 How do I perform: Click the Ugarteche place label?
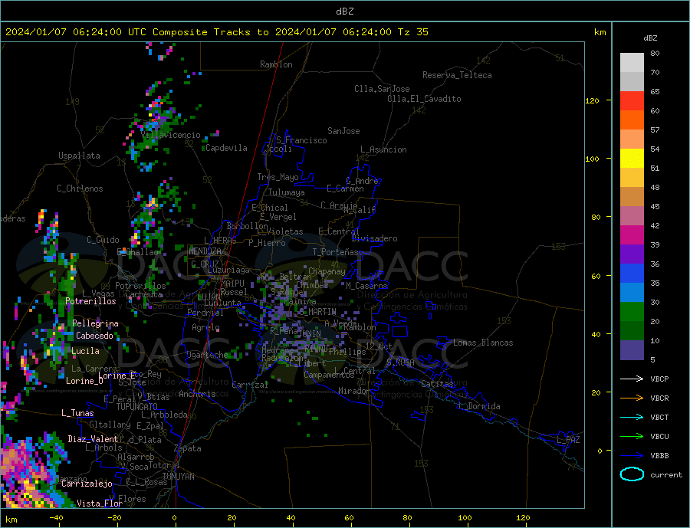(x=207, y=355)
